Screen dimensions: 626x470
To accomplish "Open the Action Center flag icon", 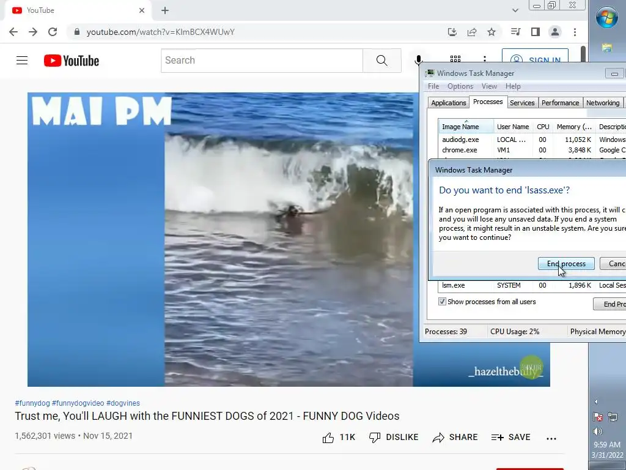I will coord(598,417).
